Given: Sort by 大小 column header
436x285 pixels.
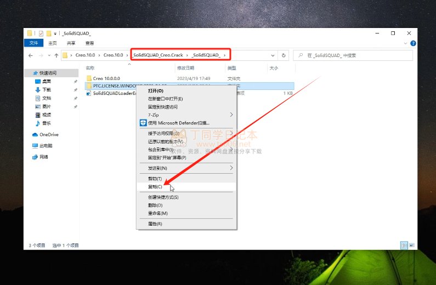Looking at the screenshot, I should pos(274,68).
